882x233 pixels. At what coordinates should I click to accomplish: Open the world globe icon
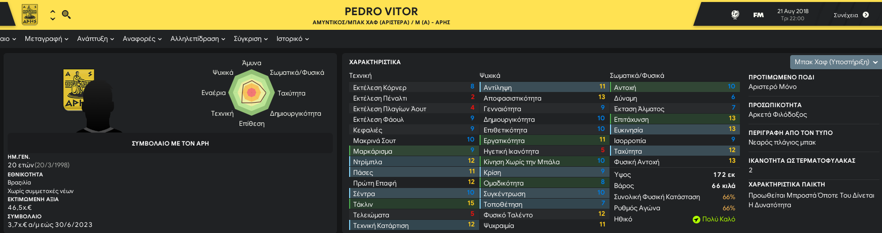point(735,15)
